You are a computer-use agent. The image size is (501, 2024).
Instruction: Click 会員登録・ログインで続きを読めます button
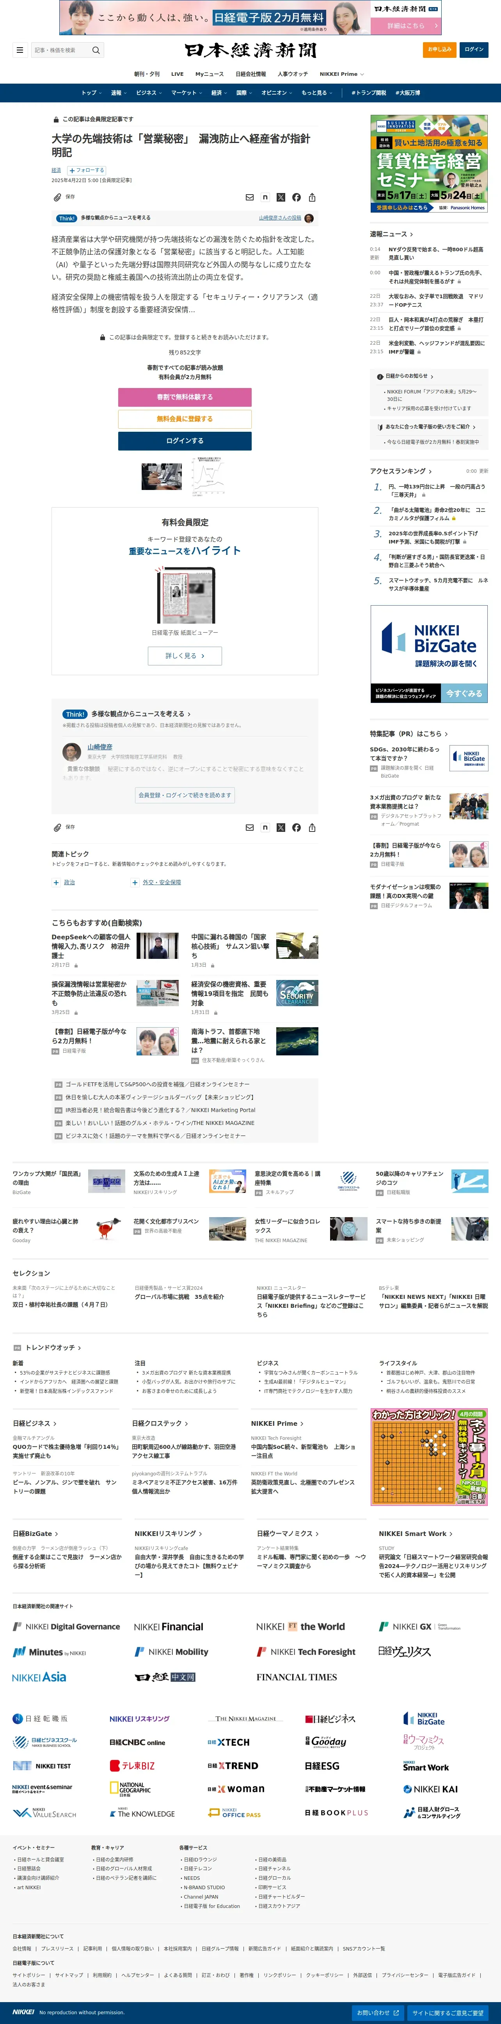pyautogui.click(x=185, y=795)
